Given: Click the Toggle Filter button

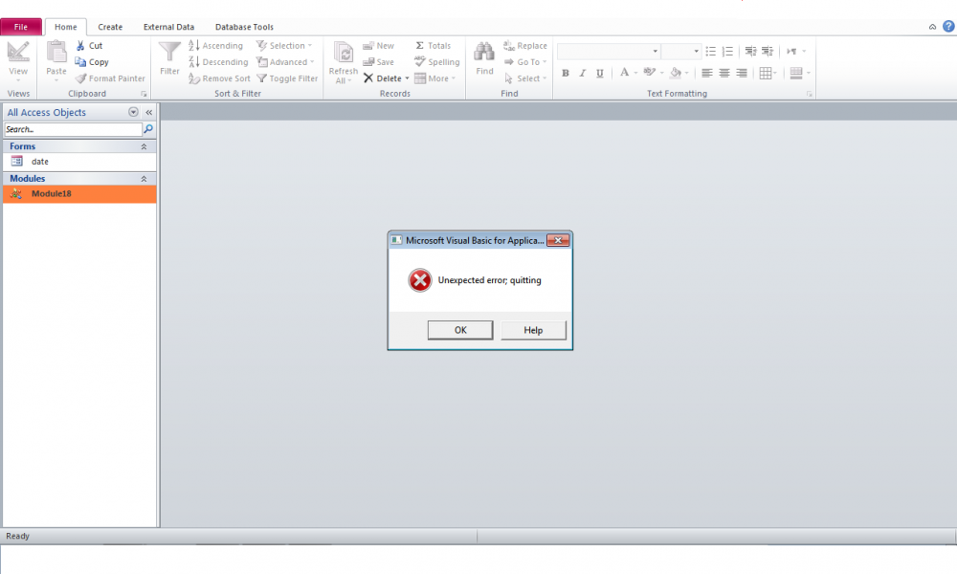Looking at the screenshot, I should (287, 78).
